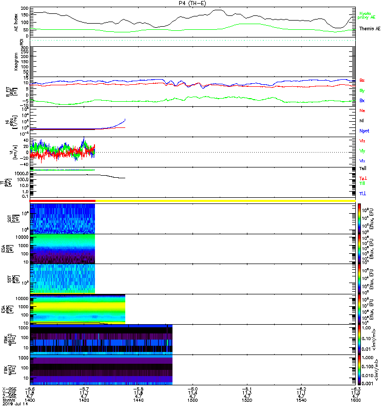Click the ESA electrons Eflux colorbar
This screenshot has width=385, height=411.
coord(359,309)
